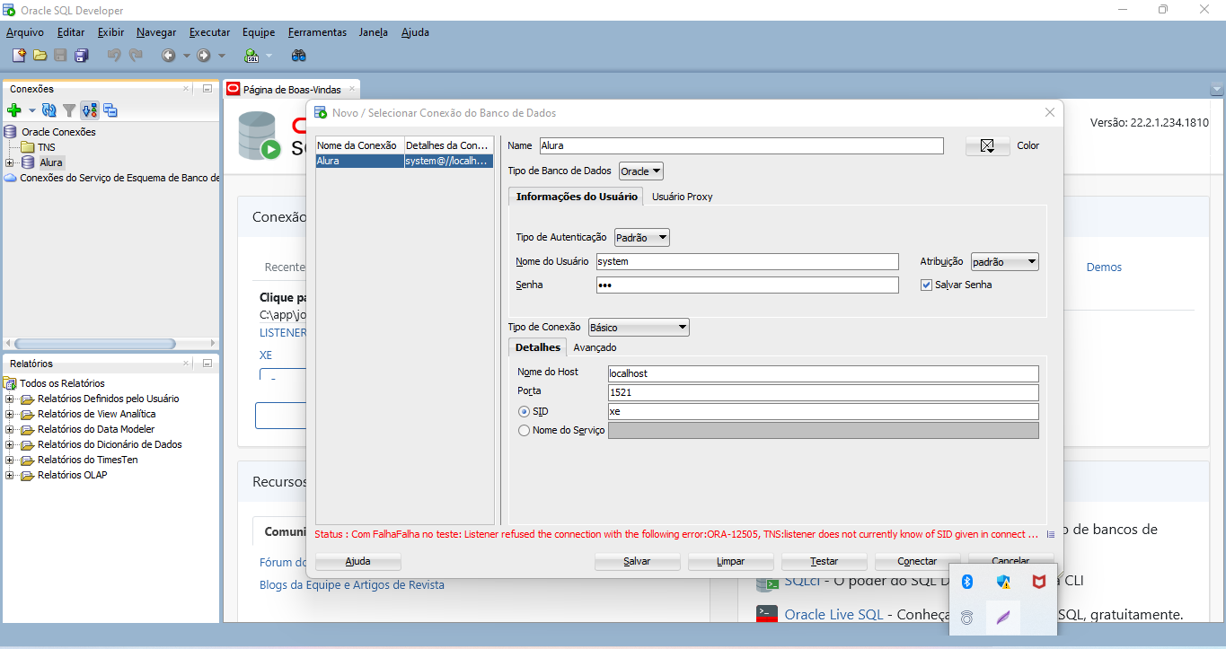Open the Tipo de Autenticação dropdown
Screen dimensions: 1226x649
(x=642, y=238)
